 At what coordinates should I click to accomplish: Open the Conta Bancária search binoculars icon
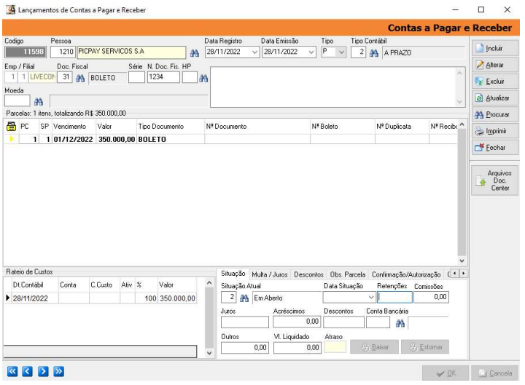pos(400,325)
